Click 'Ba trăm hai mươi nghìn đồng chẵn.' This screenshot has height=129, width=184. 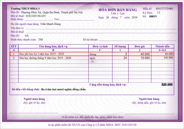pyautogui.click(x=64, y=90)
